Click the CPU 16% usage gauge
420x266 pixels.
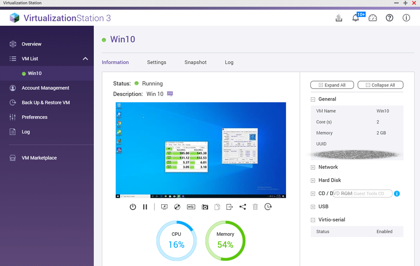176,241
